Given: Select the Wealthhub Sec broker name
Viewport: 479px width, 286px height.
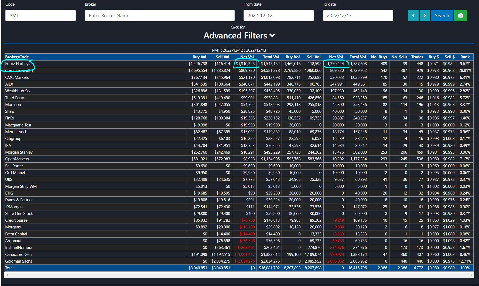Looking at the screenshot, I should tap(18, 91).
